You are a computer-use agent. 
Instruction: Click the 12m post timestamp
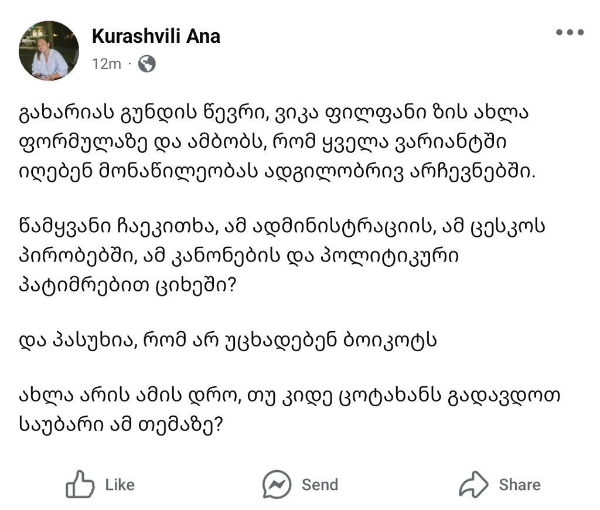pos(107,64)
